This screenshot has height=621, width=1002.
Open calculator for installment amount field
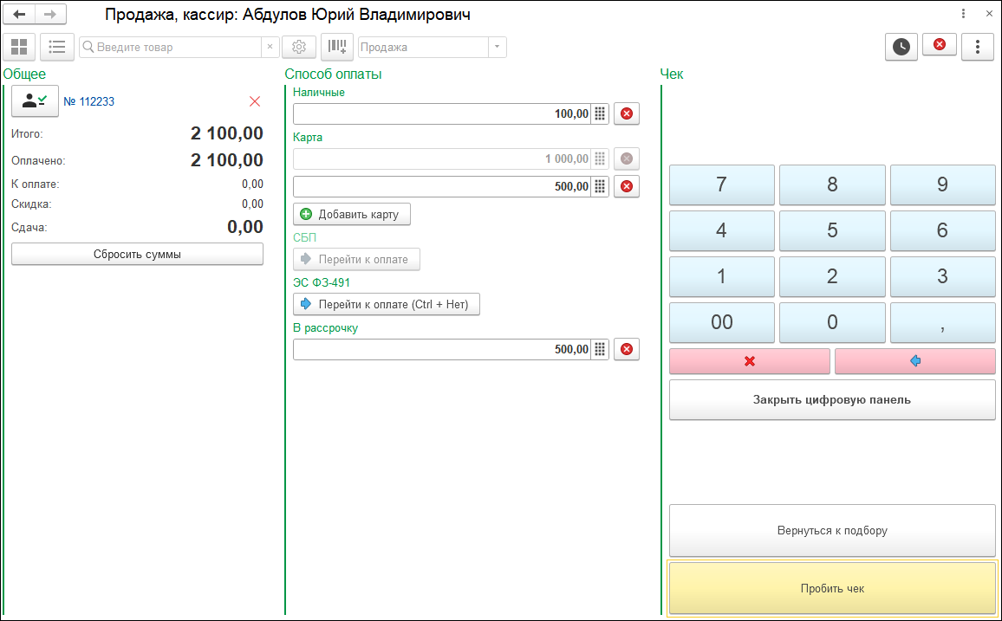point(600,350)
